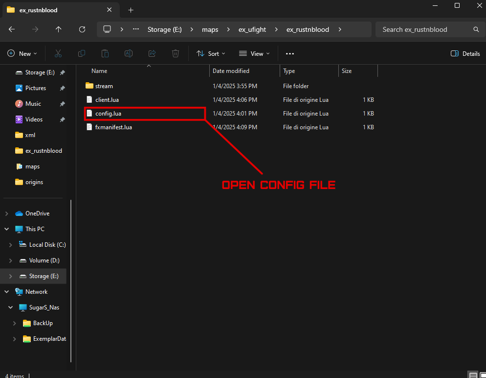486x378 pixels.
Task: Select Storage (E:) pinned at sidebar top
Action: (x=35, y=72)
